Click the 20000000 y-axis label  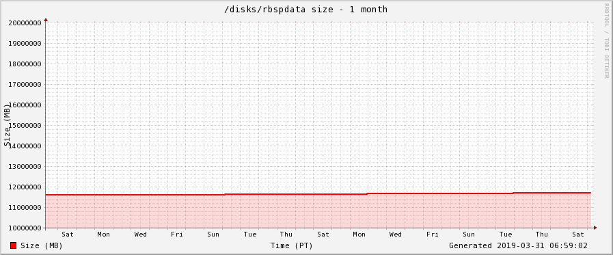click(x=25, y=23)
